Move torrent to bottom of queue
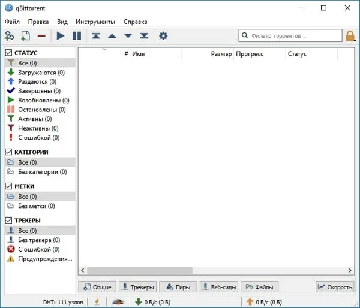The height and width of the screenshot is (308, 360). pyautogui.click(x=144, y=36)
